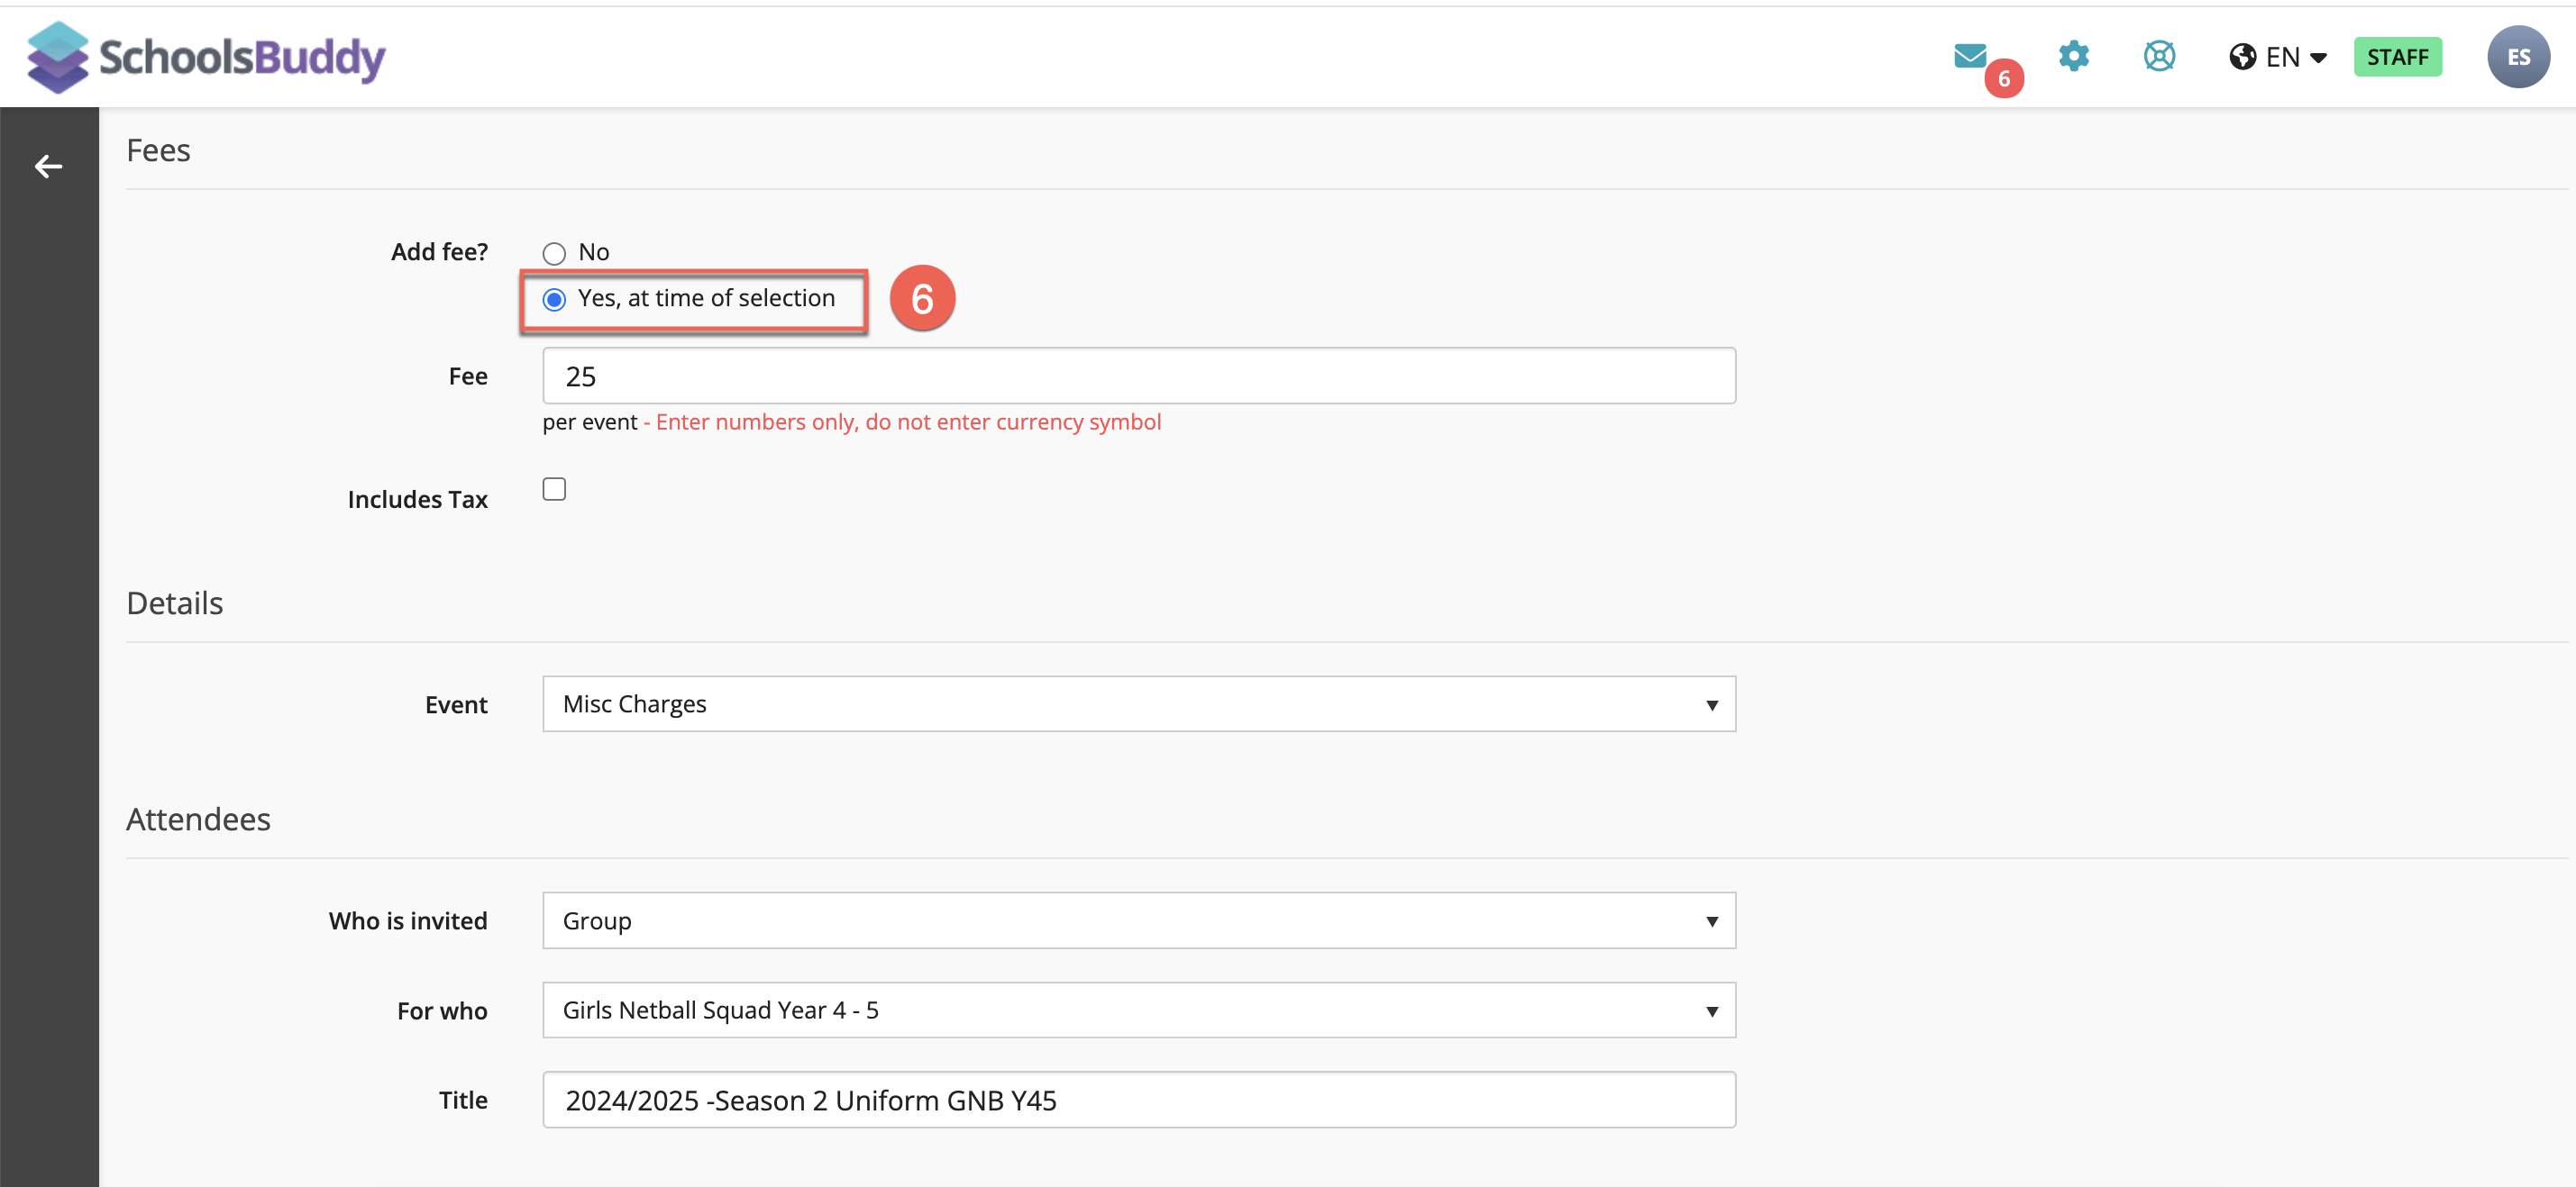The image size is (2576, 1187).
Task: Click the Title input field
Action: coord(1139,1100)
